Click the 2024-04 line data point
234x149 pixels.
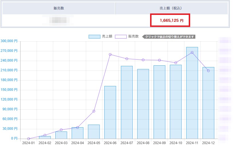77,128
